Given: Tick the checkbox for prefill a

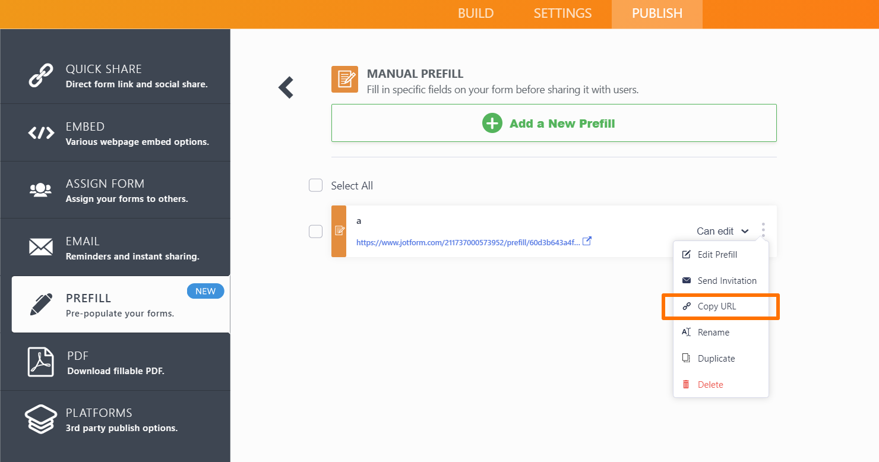Looking at the screenshot, I should [315, 231].
